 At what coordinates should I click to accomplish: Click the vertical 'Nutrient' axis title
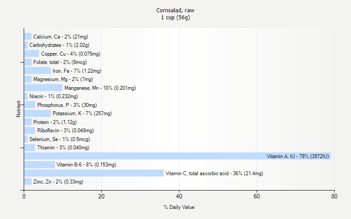coord(18,109)
